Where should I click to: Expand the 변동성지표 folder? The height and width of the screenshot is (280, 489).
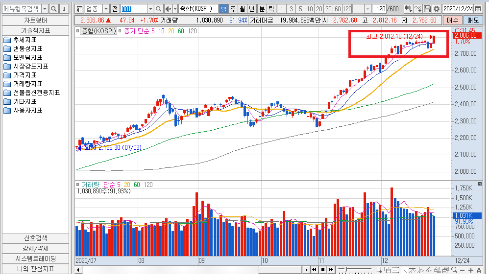click(23, 48)
